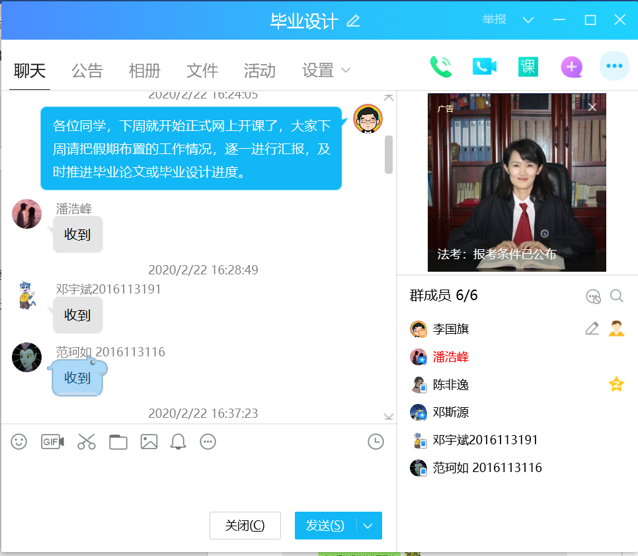Click the chat scrollbar thumb
Viewport: 638px width, 556px height.
point(389,154)
